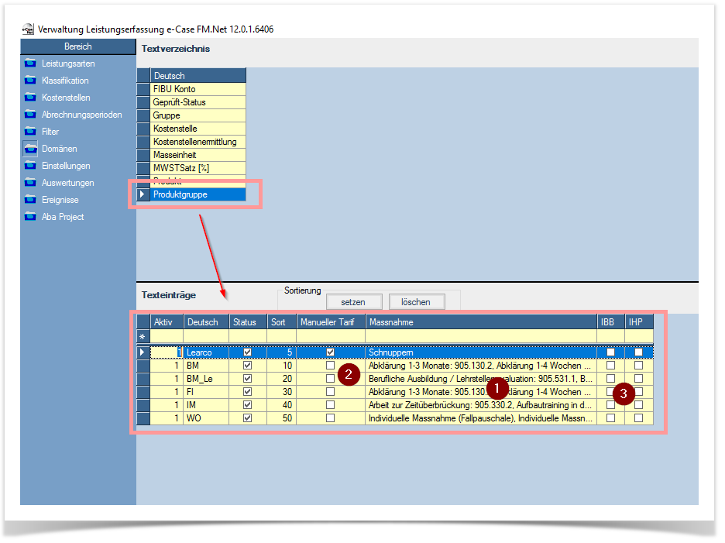Click the Abrechnungsperioden folder icon
The height and width of the screenshot is (543, 725).
coord(30,114)
